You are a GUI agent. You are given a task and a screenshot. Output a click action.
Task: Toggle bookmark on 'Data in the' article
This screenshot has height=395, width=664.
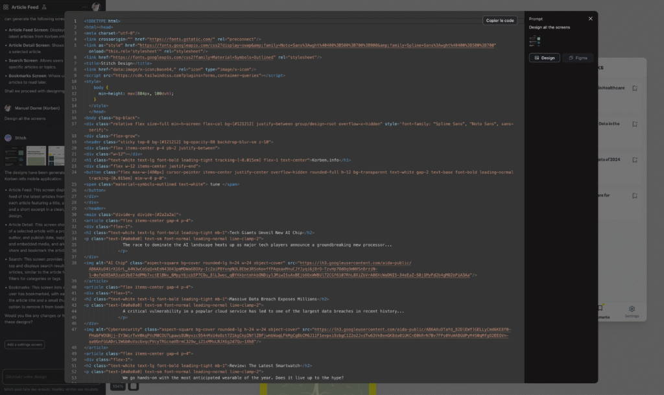coord(635,125)
